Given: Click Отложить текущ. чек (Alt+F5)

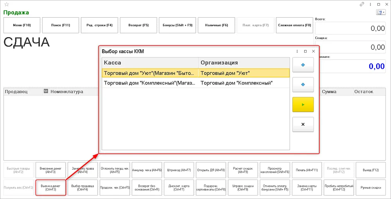Looking at the screenshot, I should (115, 170).
